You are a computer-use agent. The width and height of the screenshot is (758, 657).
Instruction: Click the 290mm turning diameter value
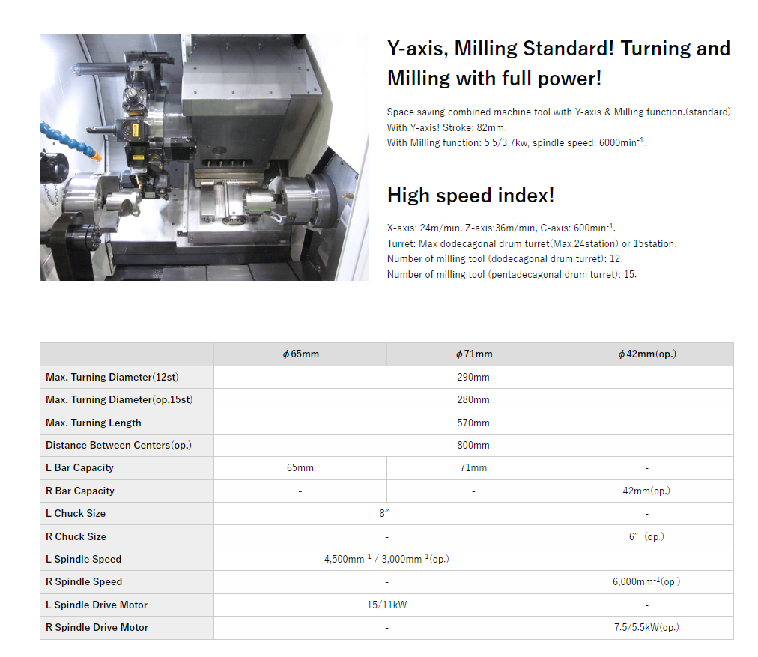click(x=473, y=377)
